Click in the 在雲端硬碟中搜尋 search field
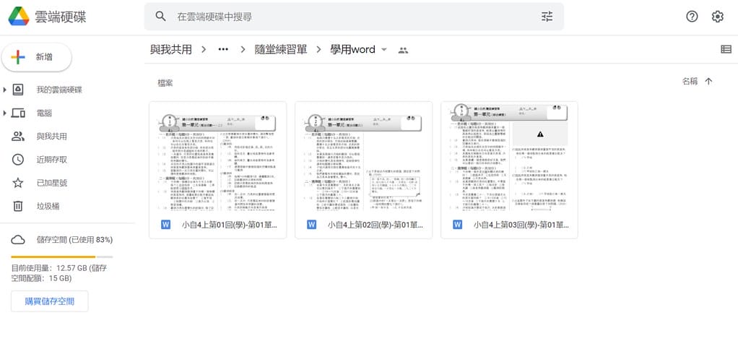Viewport: 738px width, 344px height. click(353, 17)
